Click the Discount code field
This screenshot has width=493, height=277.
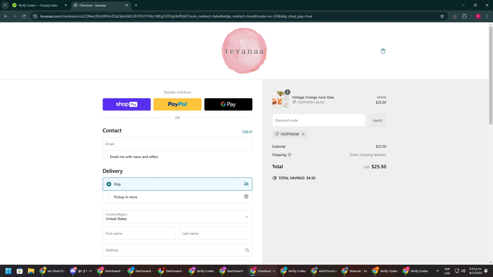pos(319,120)
